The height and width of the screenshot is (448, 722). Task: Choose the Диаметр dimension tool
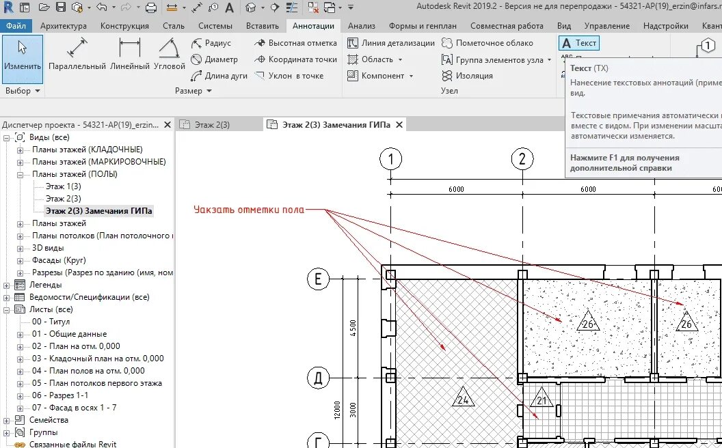coord(214,59)
